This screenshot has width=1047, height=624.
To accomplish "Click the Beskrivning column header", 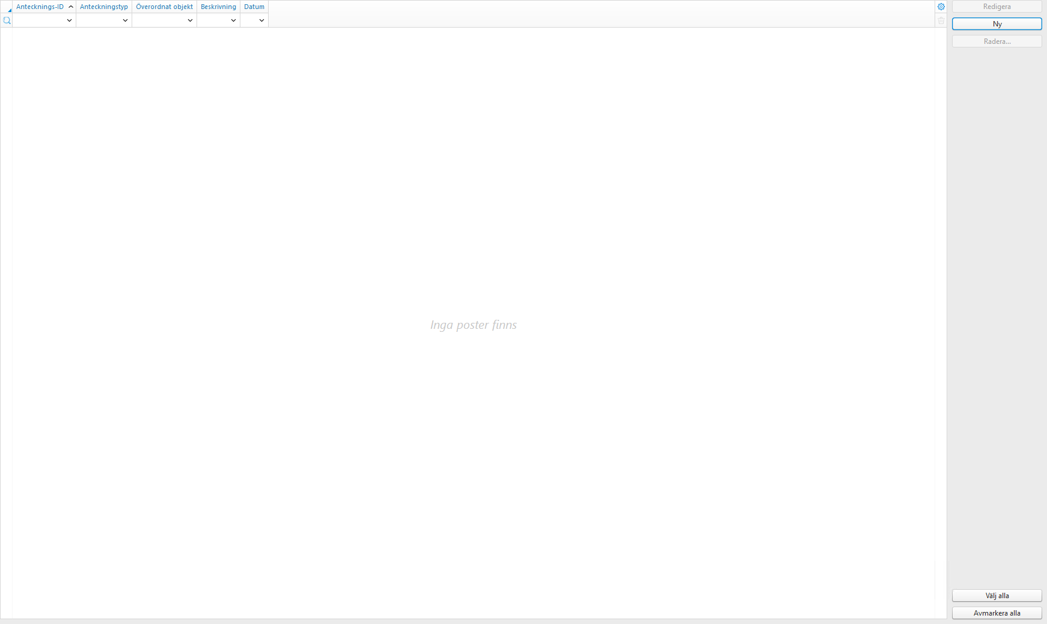I will (x=218, y=7).
